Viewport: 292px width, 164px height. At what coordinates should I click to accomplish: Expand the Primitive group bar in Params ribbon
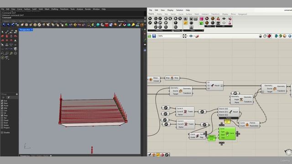point(178,31)
